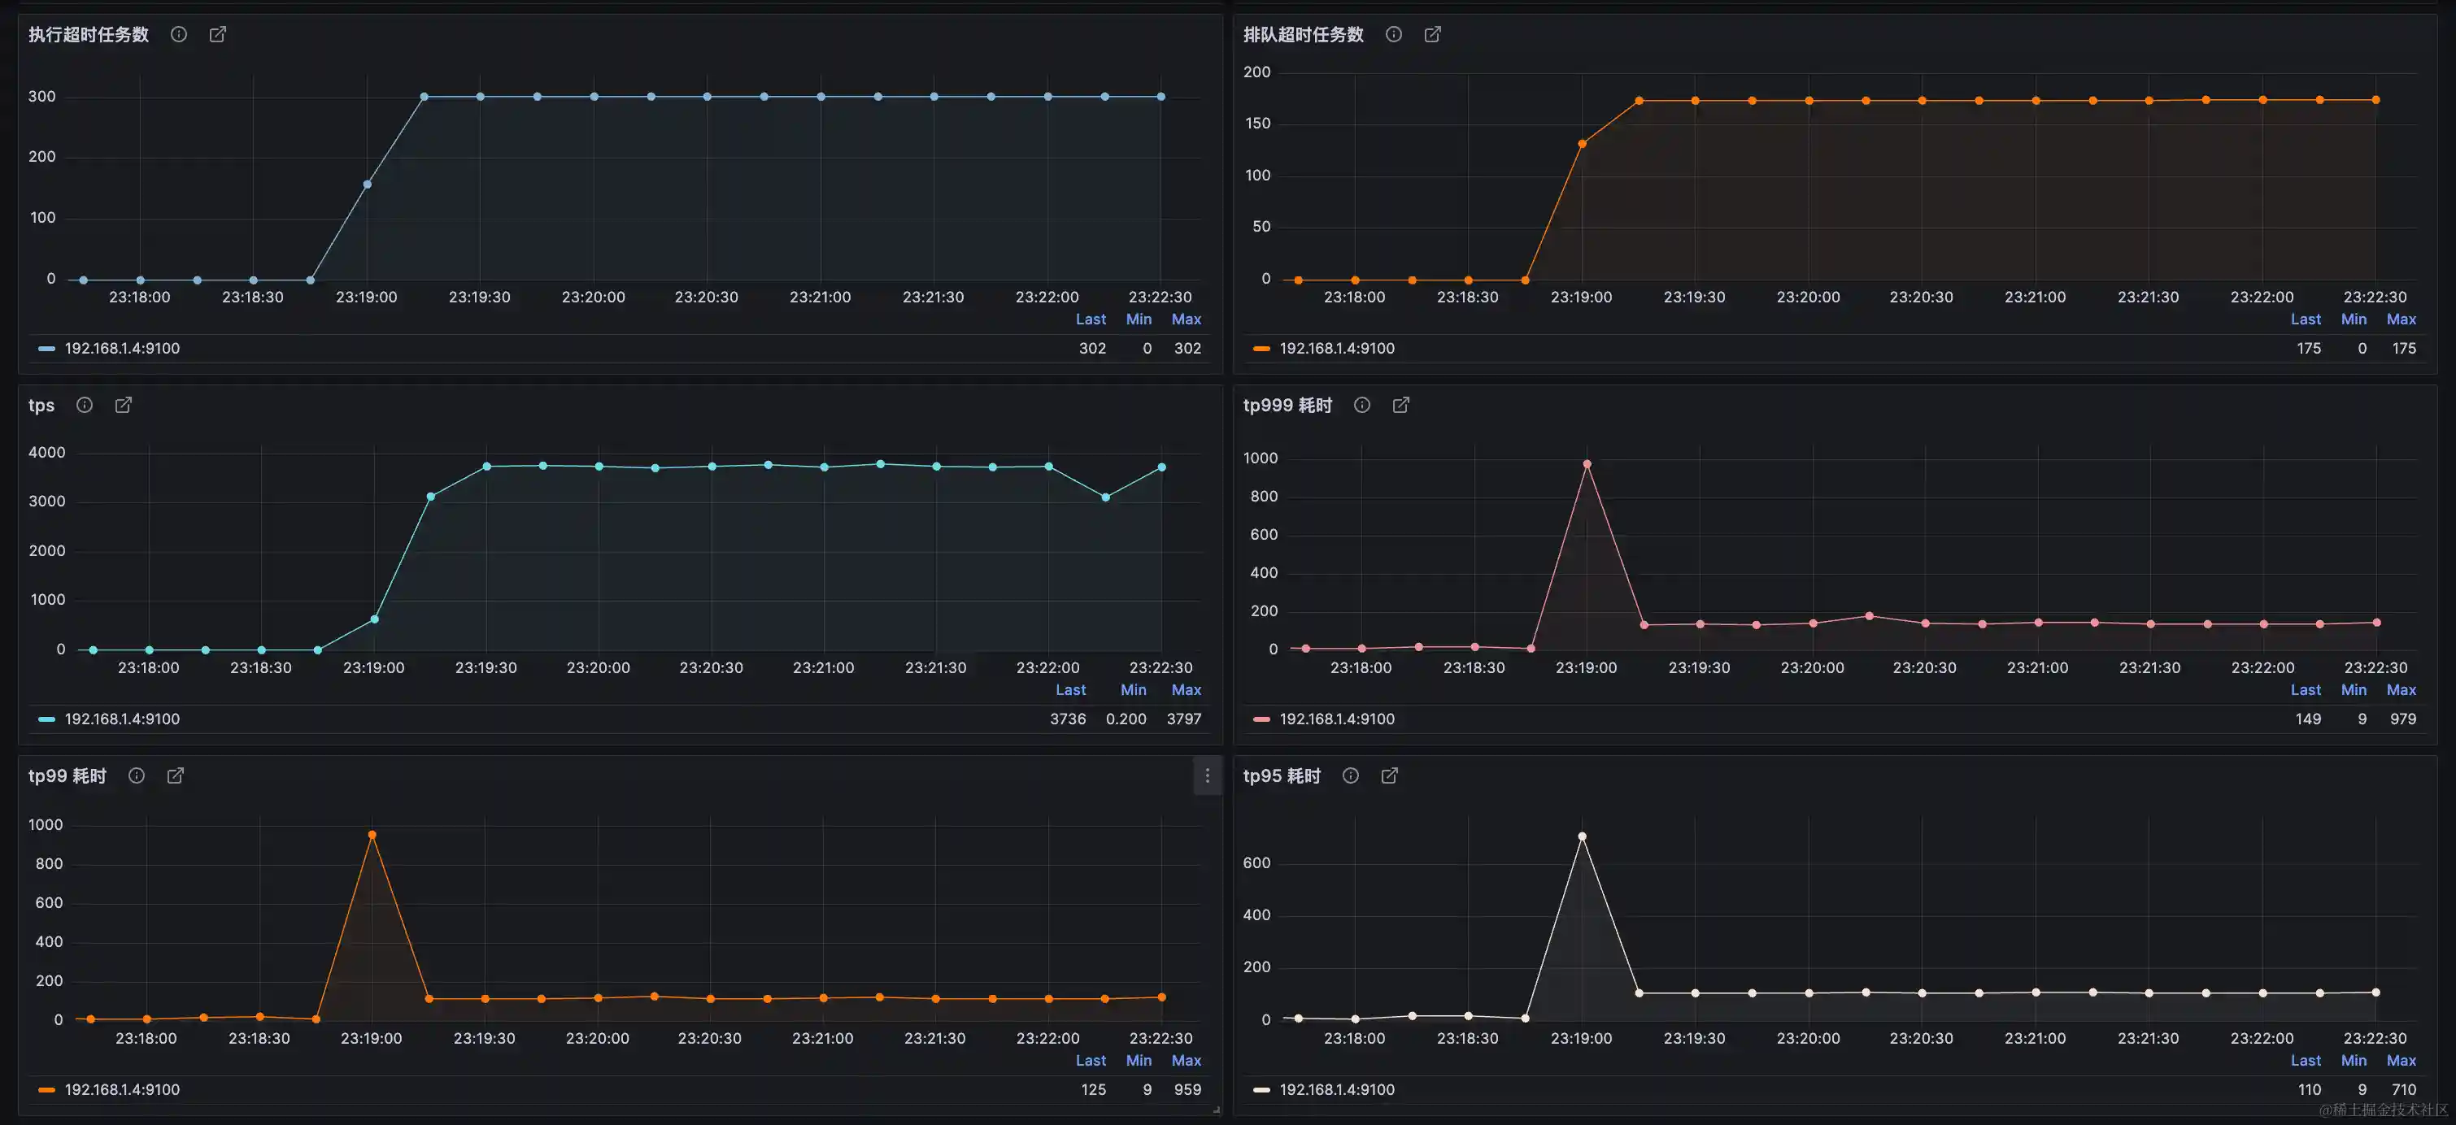Click the tp999 peak data point
2456x1125 pixels.
[x=1587, y=465]
